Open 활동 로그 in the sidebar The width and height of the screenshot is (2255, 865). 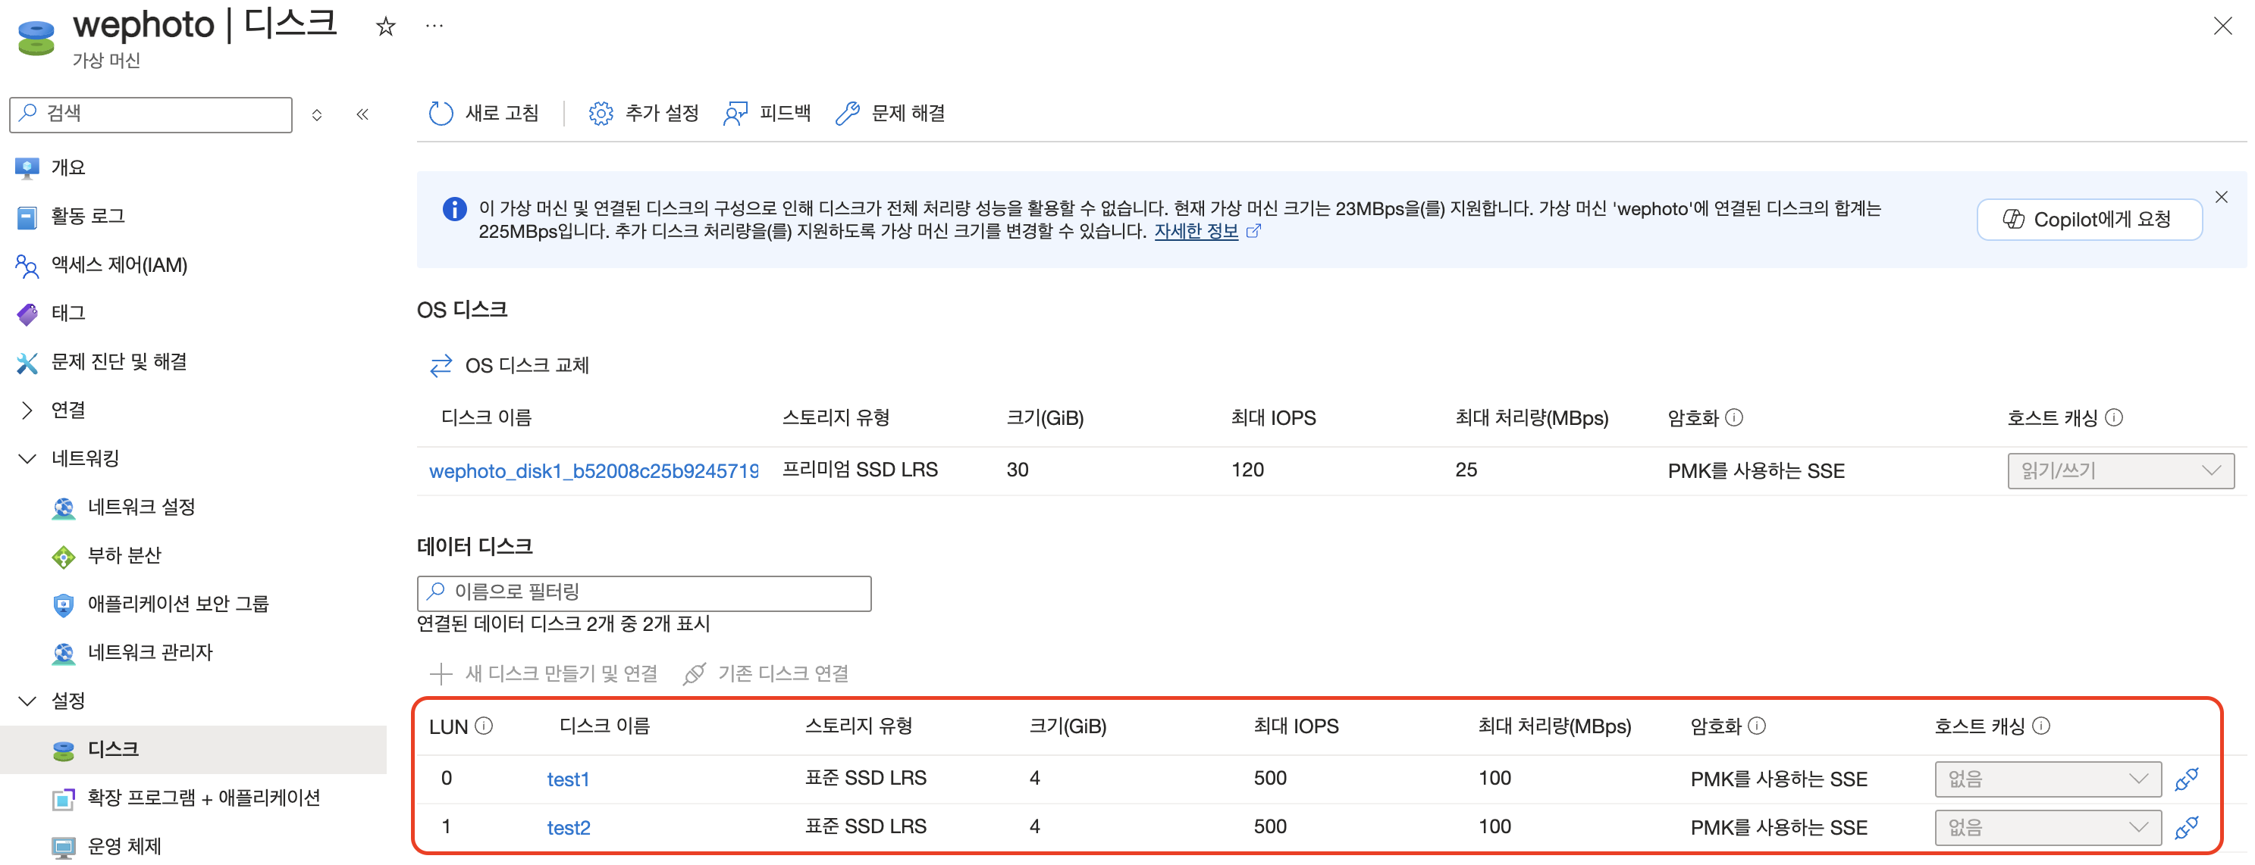click(87, 216)
